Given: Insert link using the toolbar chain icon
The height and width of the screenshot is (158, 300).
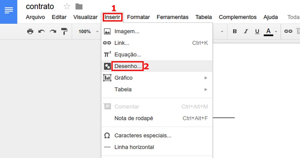Looking at the screenshot, I should (x=288, y=31).
